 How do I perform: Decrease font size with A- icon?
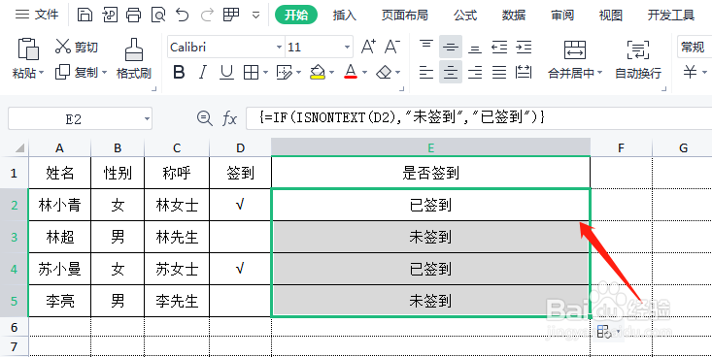pyautogui.click(x=391, y=47)
